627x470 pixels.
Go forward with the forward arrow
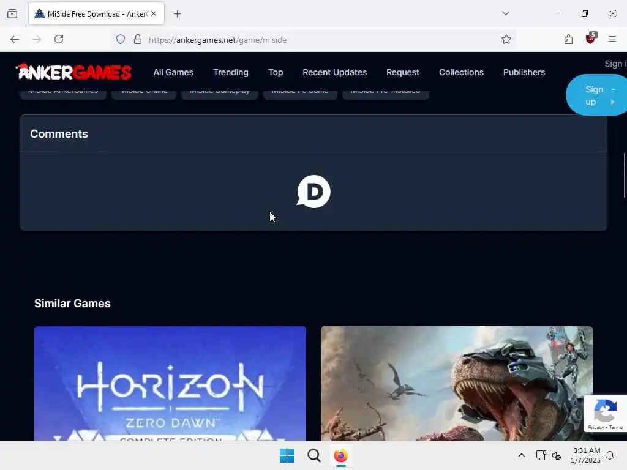pyautogui.click(x=37, y=39)
